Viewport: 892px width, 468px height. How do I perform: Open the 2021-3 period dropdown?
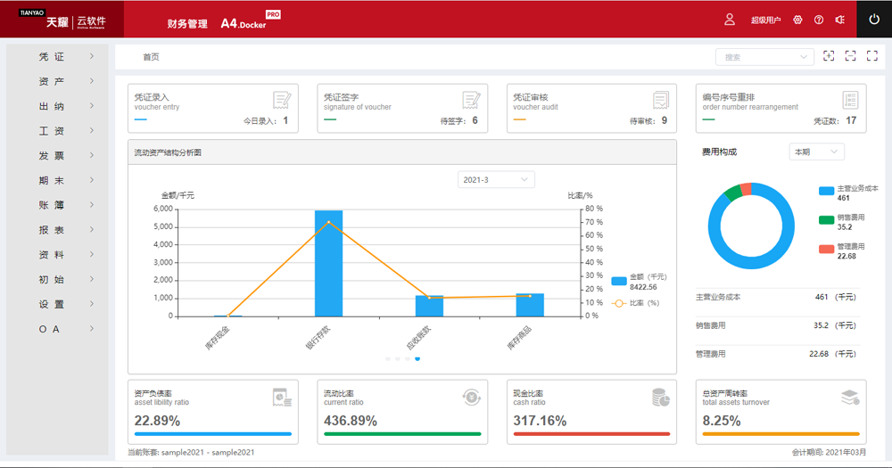495,180
